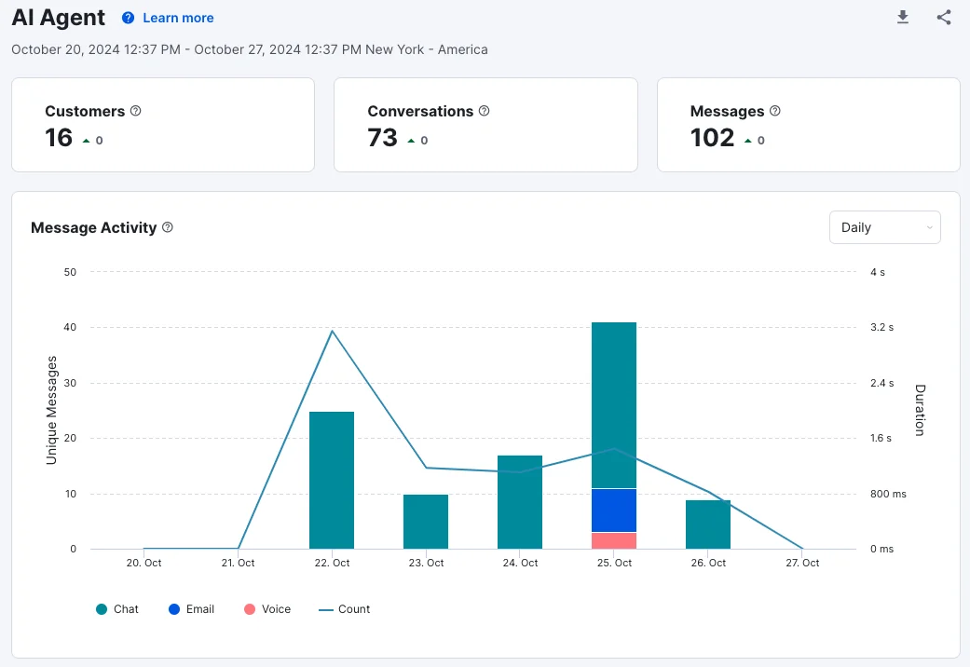Open the Learn more link

tap(178, 18)
